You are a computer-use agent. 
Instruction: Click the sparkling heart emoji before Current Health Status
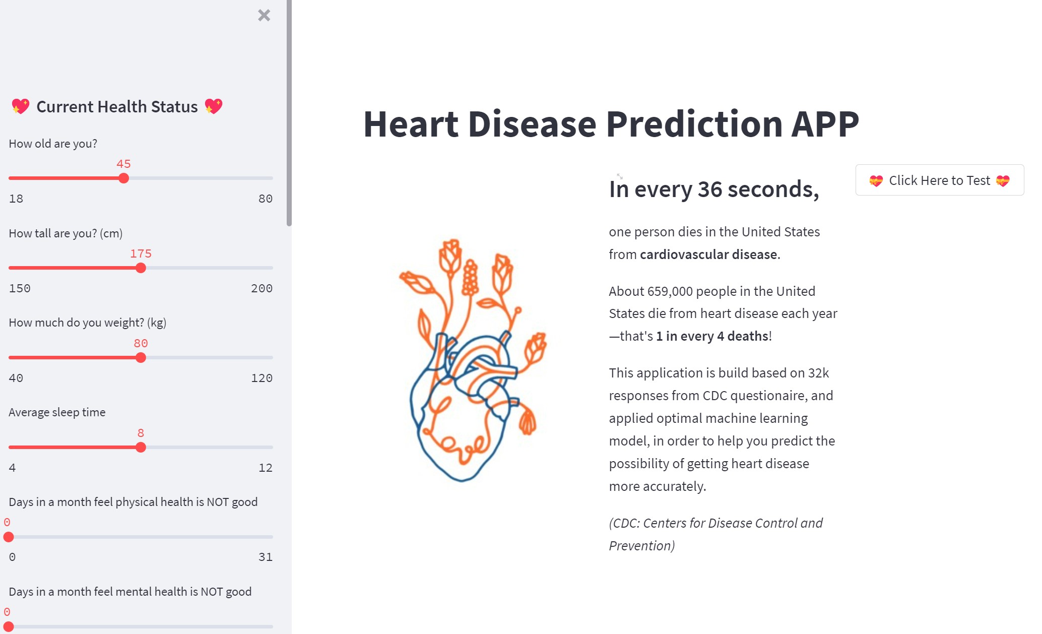pos(20,106)
